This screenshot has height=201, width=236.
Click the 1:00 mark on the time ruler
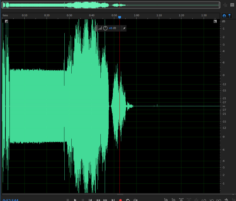pyautogui.click(x=137, y=15)
